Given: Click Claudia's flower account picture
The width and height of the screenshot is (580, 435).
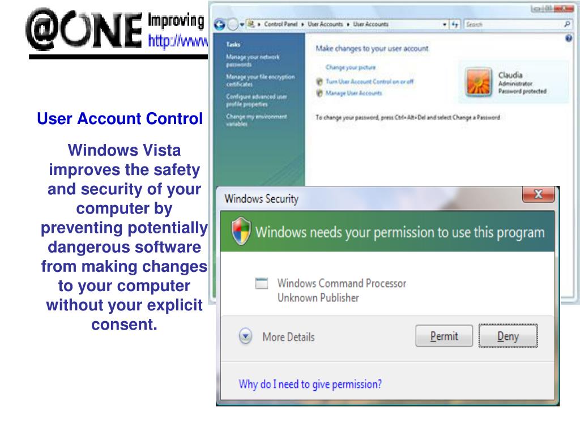Looking at the screenshot, I should pos(478,82).
